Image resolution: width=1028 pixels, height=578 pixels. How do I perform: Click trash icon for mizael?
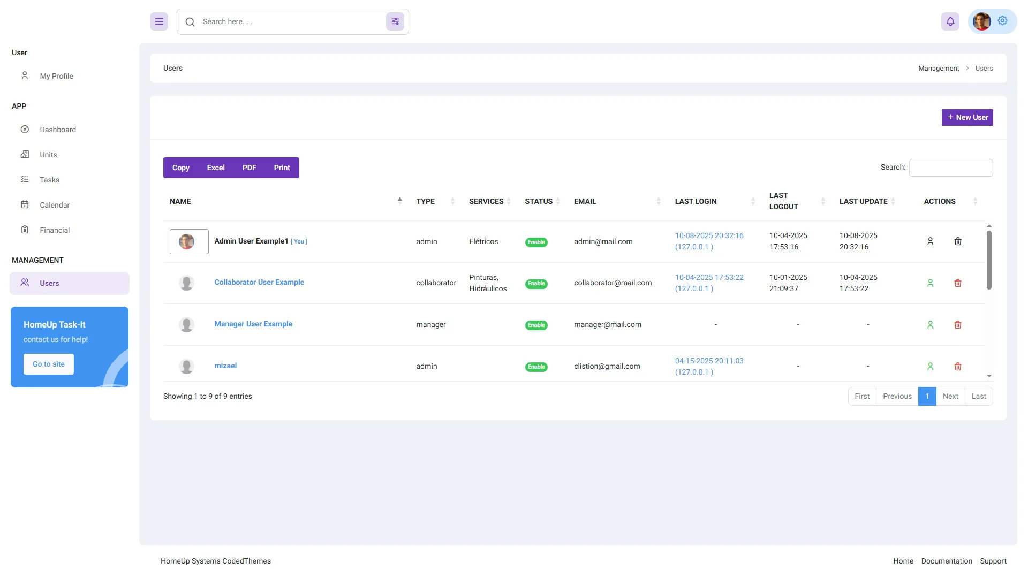[x=958, y=367]
